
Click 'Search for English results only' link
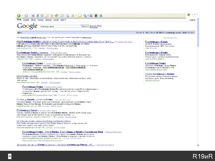[x=33, y=37]
